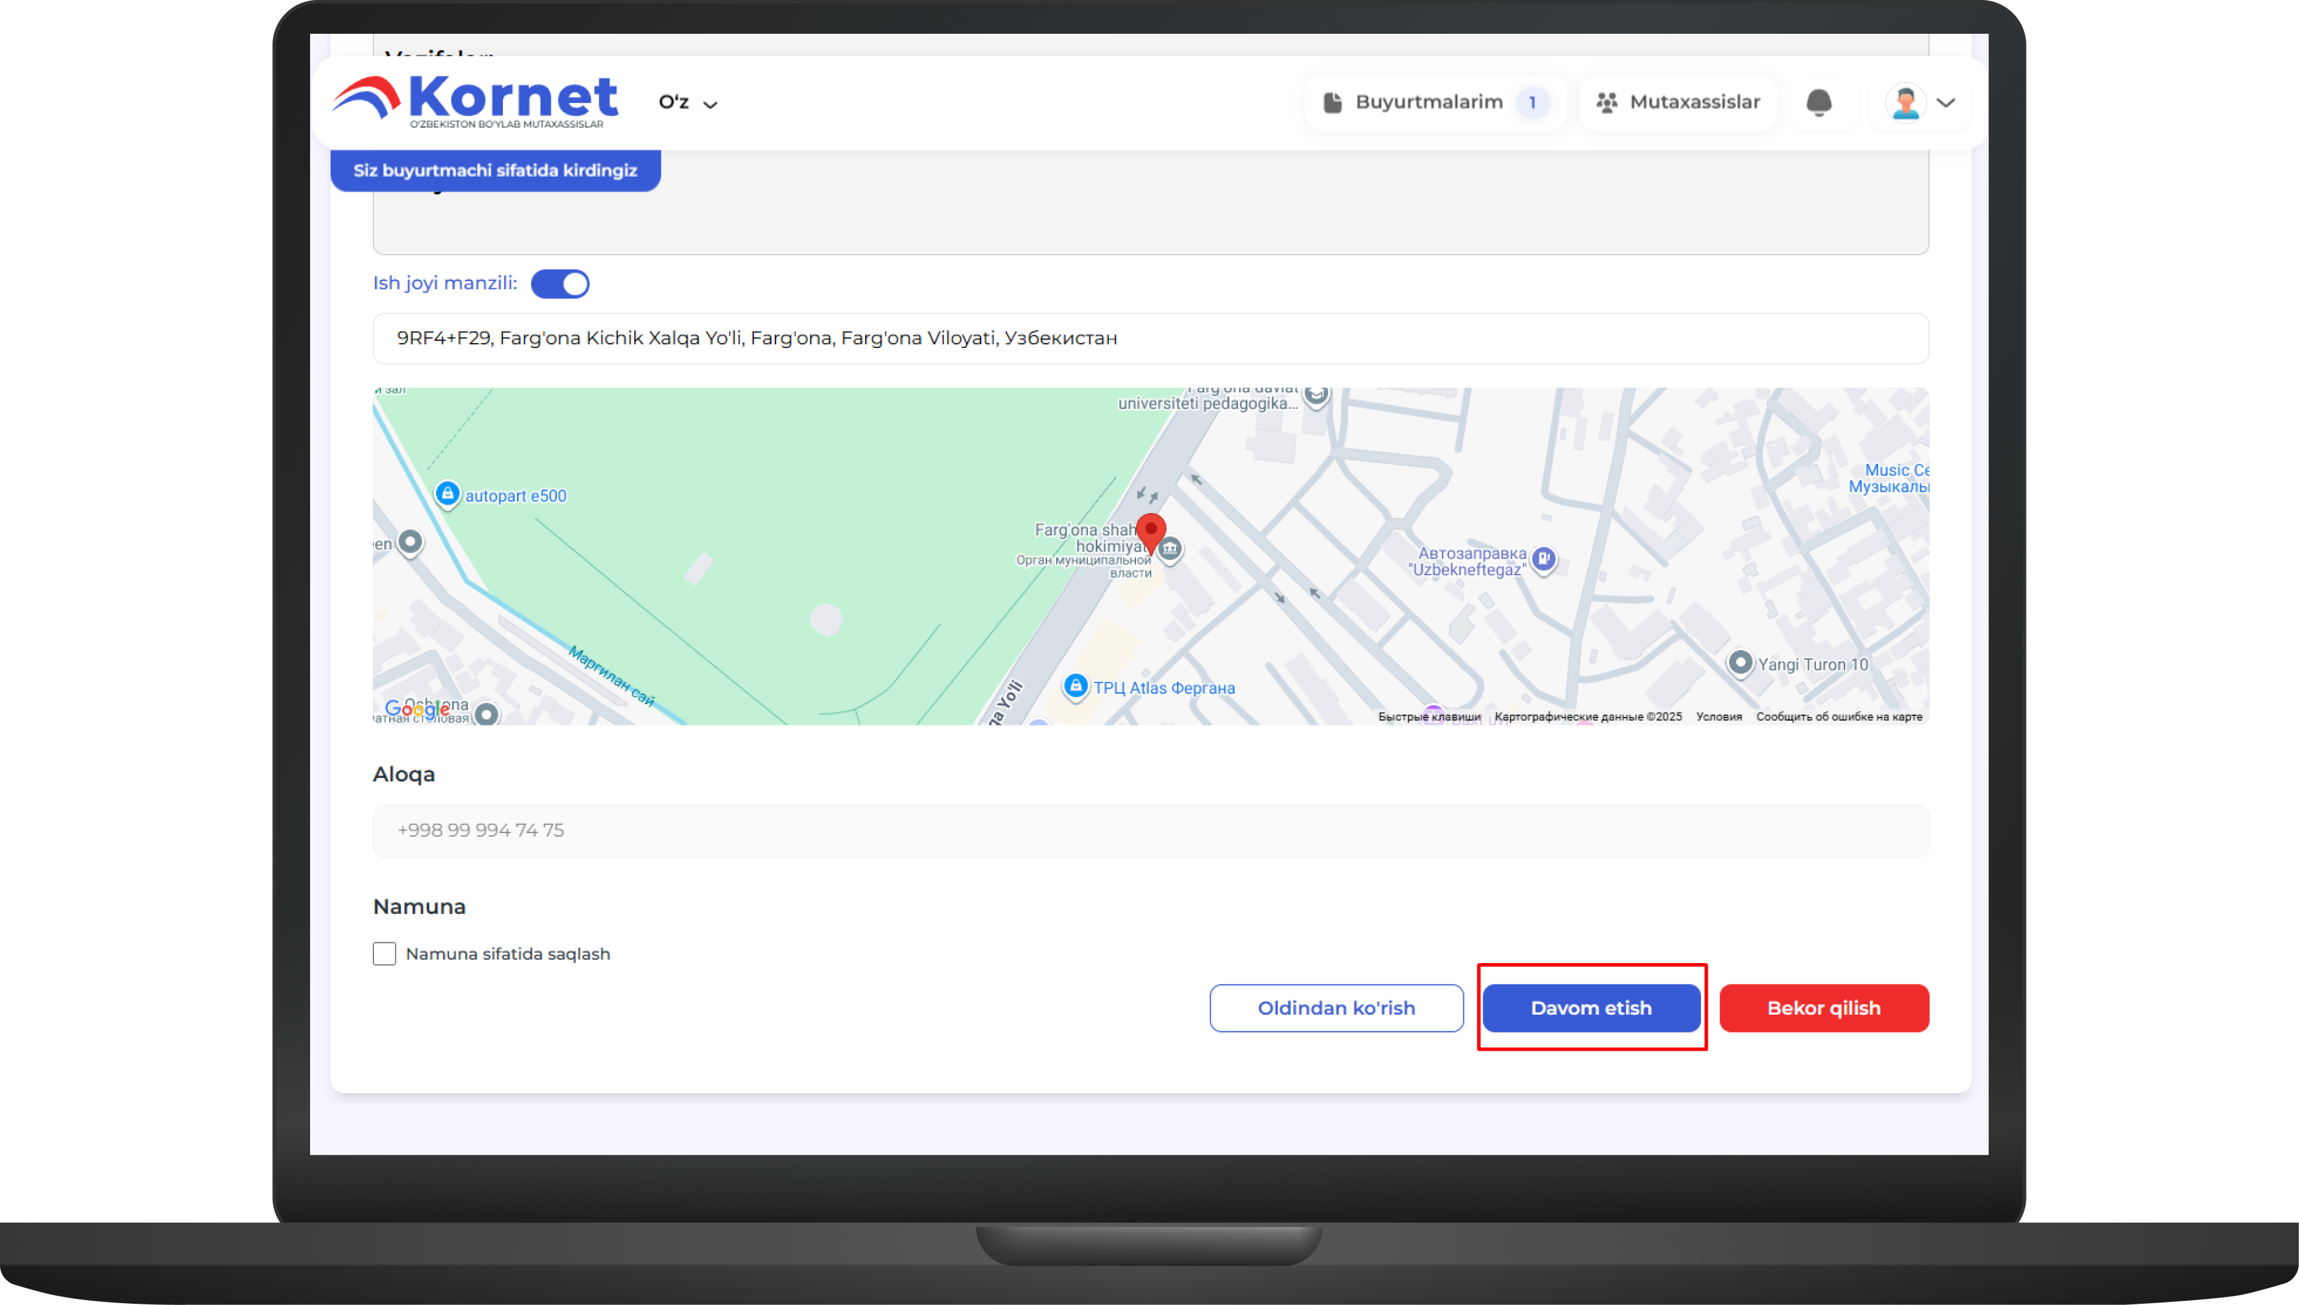
Task: Toggle the Ish joyi manzili switch
Action: [x=561, y=284]
